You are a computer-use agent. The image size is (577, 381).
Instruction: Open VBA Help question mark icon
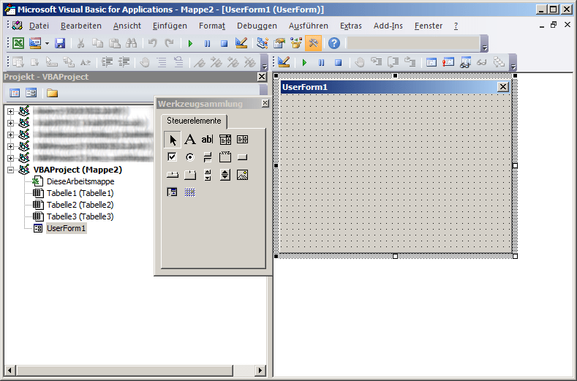[x=334, y=43]
